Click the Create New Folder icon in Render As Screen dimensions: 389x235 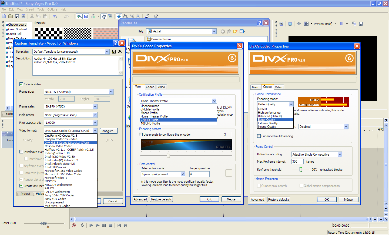click(235, 31)
